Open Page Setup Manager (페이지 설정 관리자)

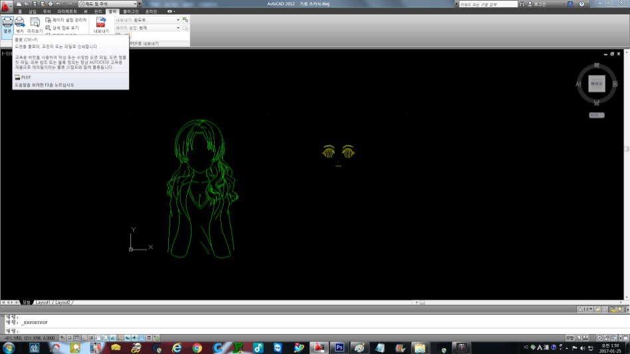click(x=66, y=20)
